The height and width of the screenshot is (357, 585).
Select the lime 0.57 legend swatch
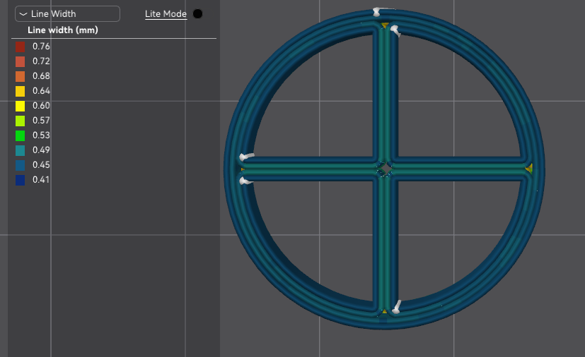pyautogui.click(x=20, y=121)
